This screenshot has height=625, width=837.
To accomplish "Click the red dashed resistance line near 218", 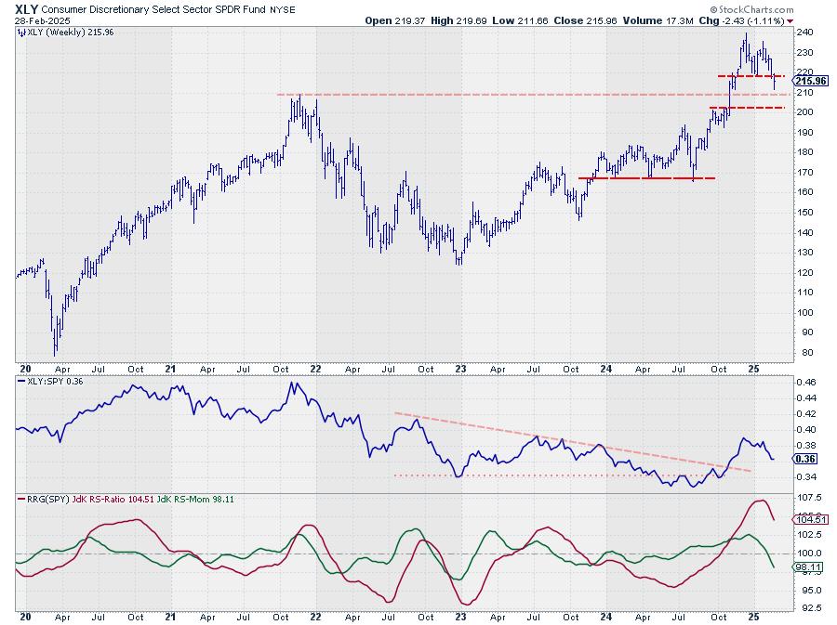I will (x=751, y=76).
